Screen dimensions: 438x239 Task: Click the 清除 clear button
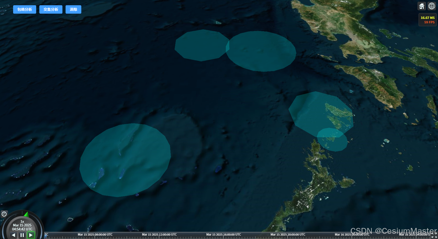(x=73, y=9)
